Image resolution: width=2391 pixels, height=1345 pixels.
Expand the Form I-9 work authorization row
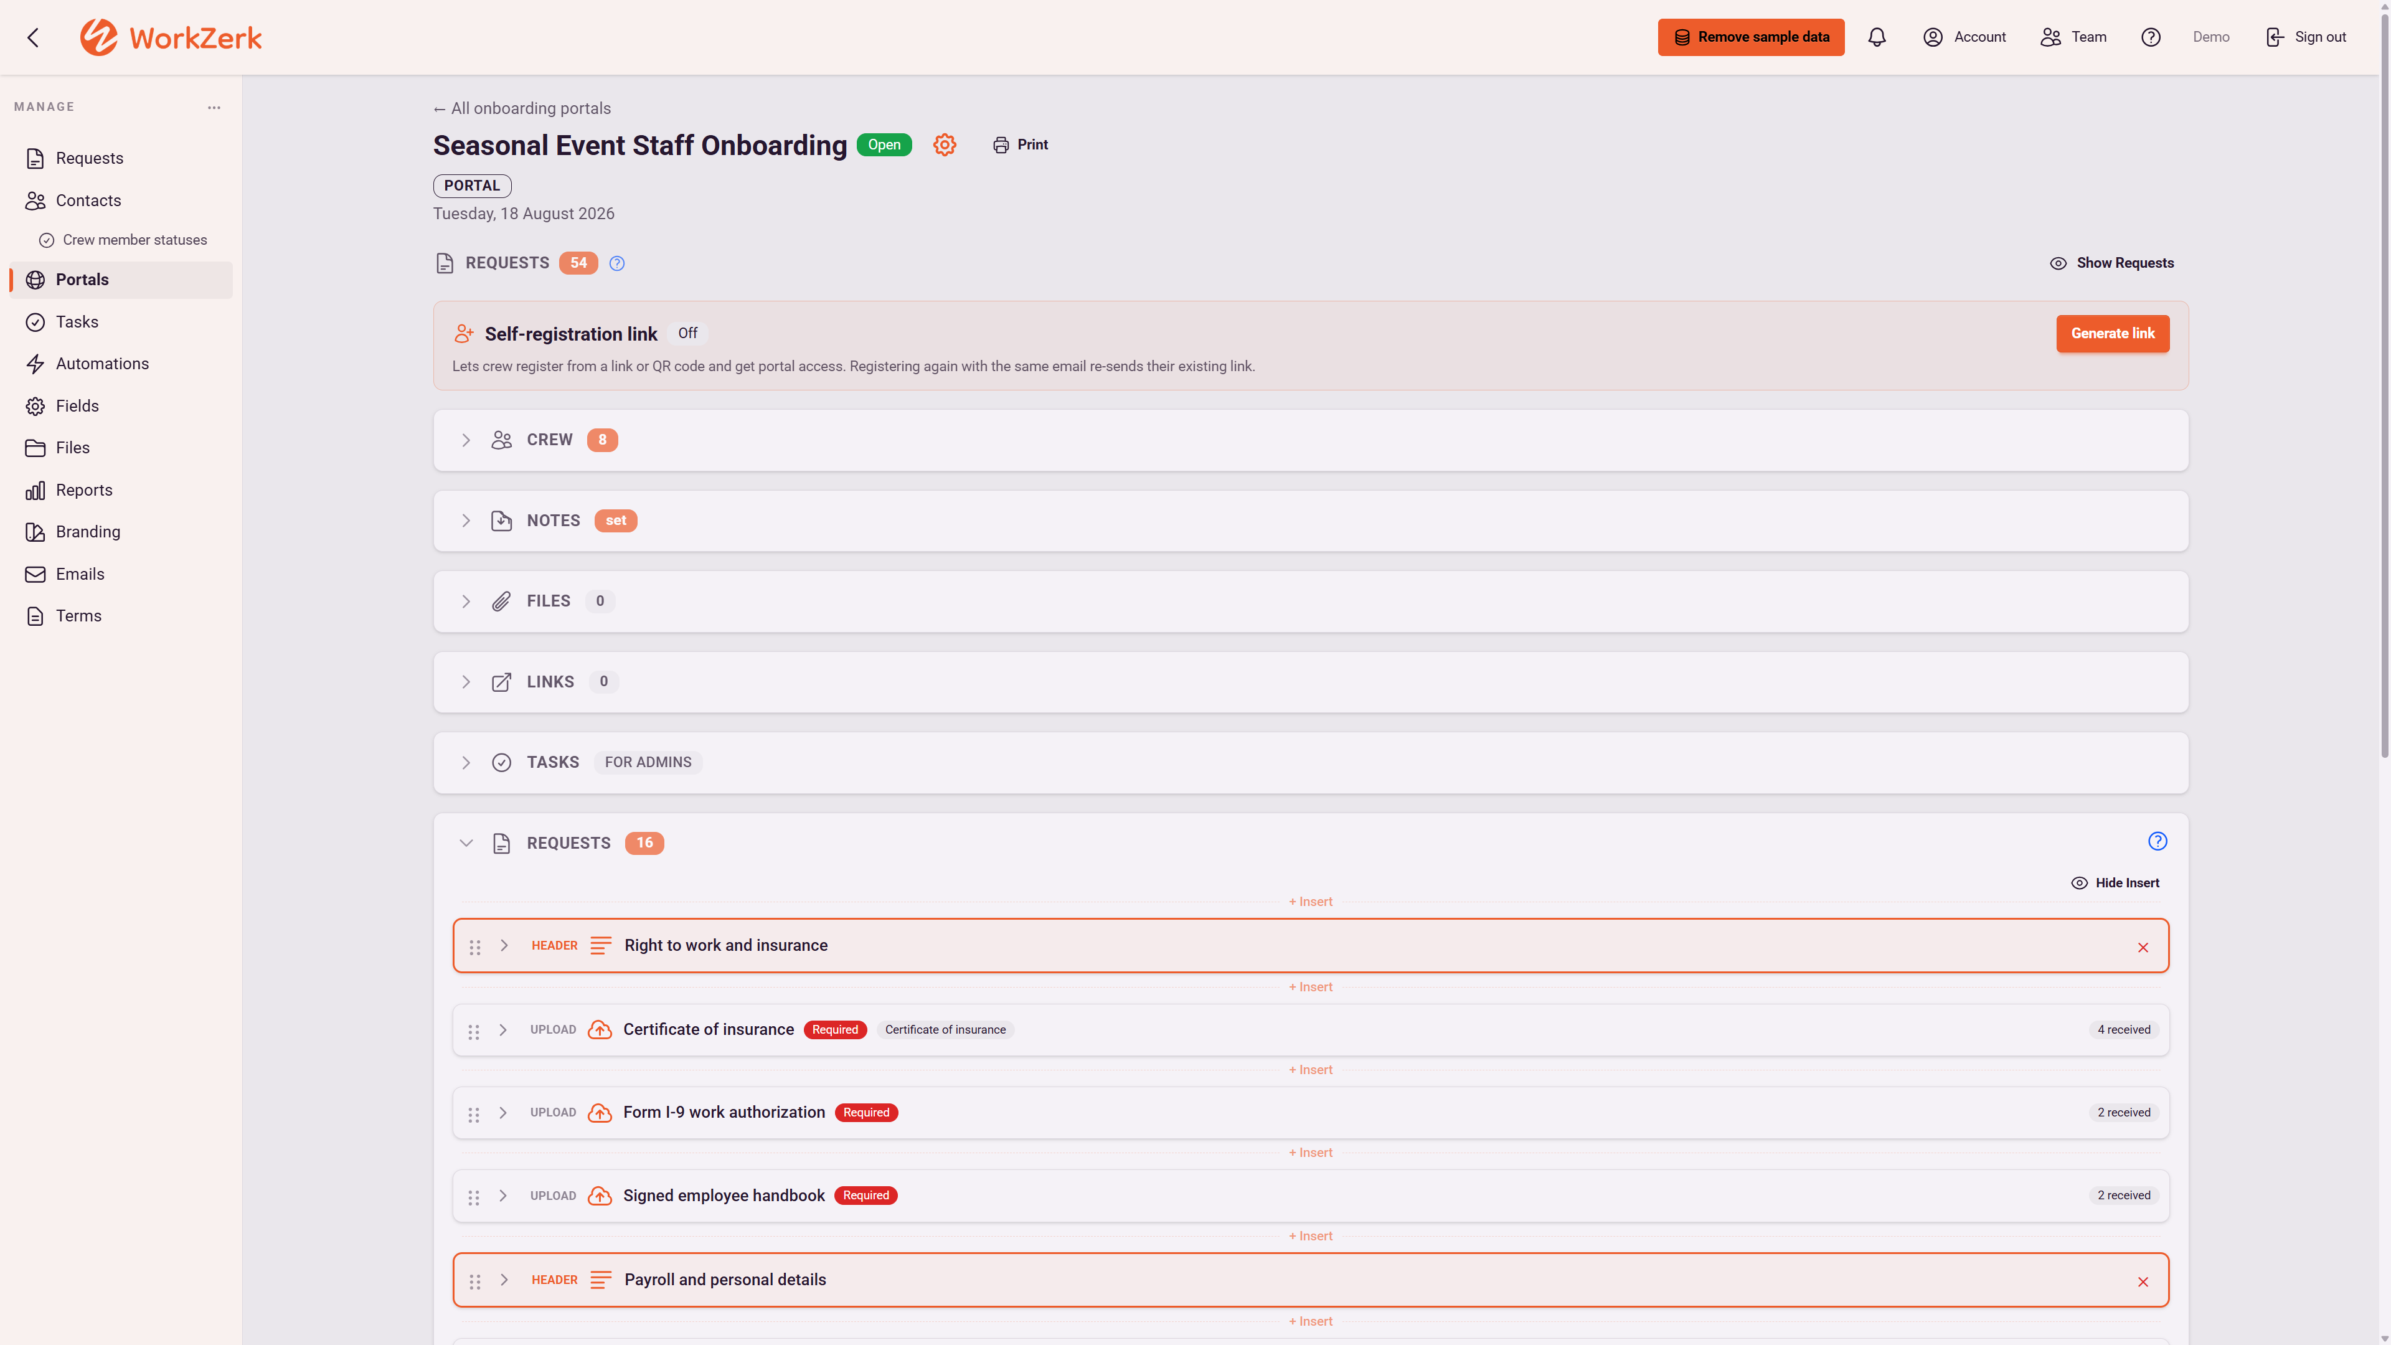click(x=503, y=1112)
